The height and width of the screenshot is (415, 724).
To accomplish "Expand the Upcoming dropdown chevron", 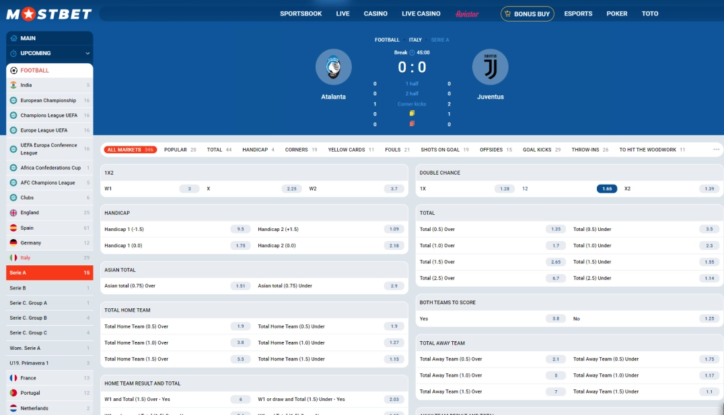I will point(87,54).
